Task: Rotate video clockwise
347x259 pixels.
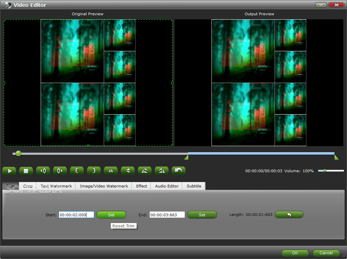Action: click(x=162, y=171)
